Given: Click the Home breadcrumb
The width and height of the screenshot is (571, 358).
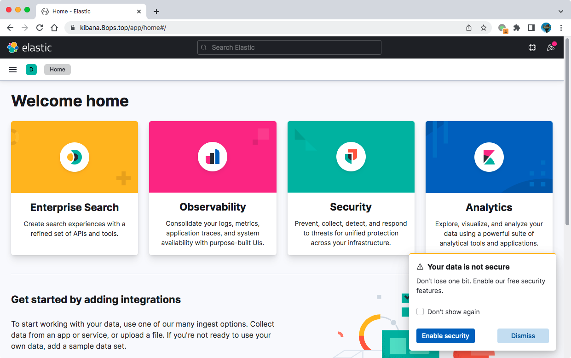Looking at the screenshot, I should 58,70.
